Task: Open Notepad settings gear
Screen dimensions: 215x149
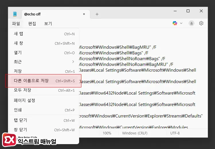Action: pyautogui.click(x=201, y=23)
